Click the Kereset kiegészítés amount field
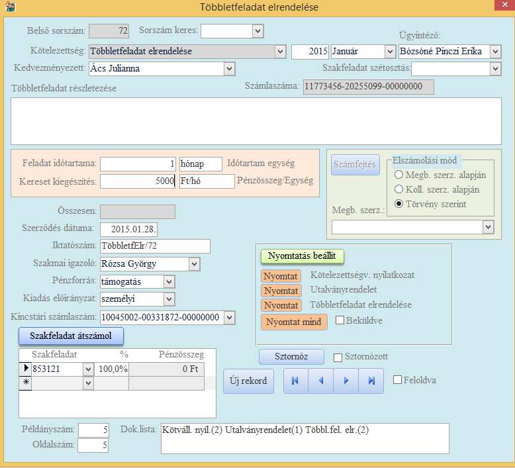Image resolution: width=515 pixels, height=468 pixels. pyautogui.click(x=138, y=181)
